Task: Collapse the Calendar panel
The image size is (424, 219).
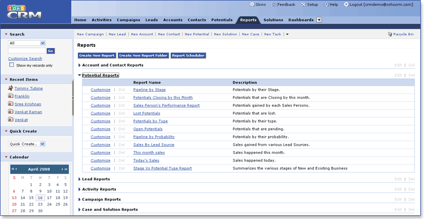Action: (x=6, y=157)
